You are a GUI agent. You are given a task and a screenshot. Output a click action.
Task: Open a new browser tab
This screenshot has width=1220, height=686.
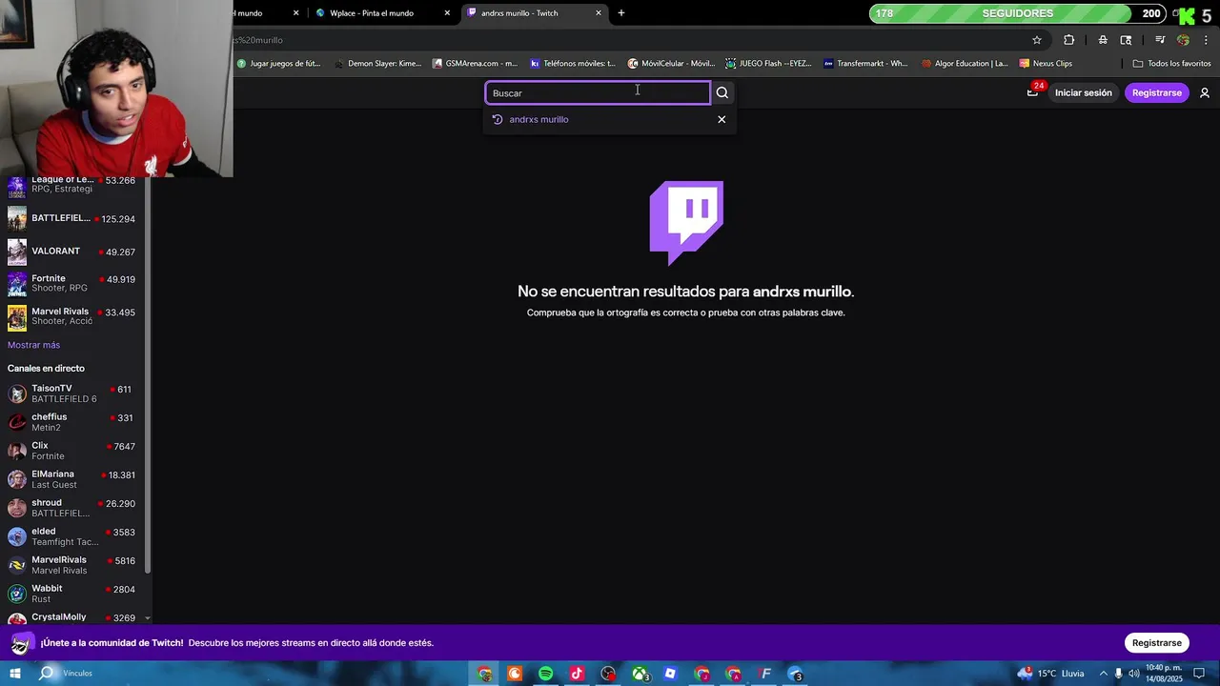click(621, 13)
